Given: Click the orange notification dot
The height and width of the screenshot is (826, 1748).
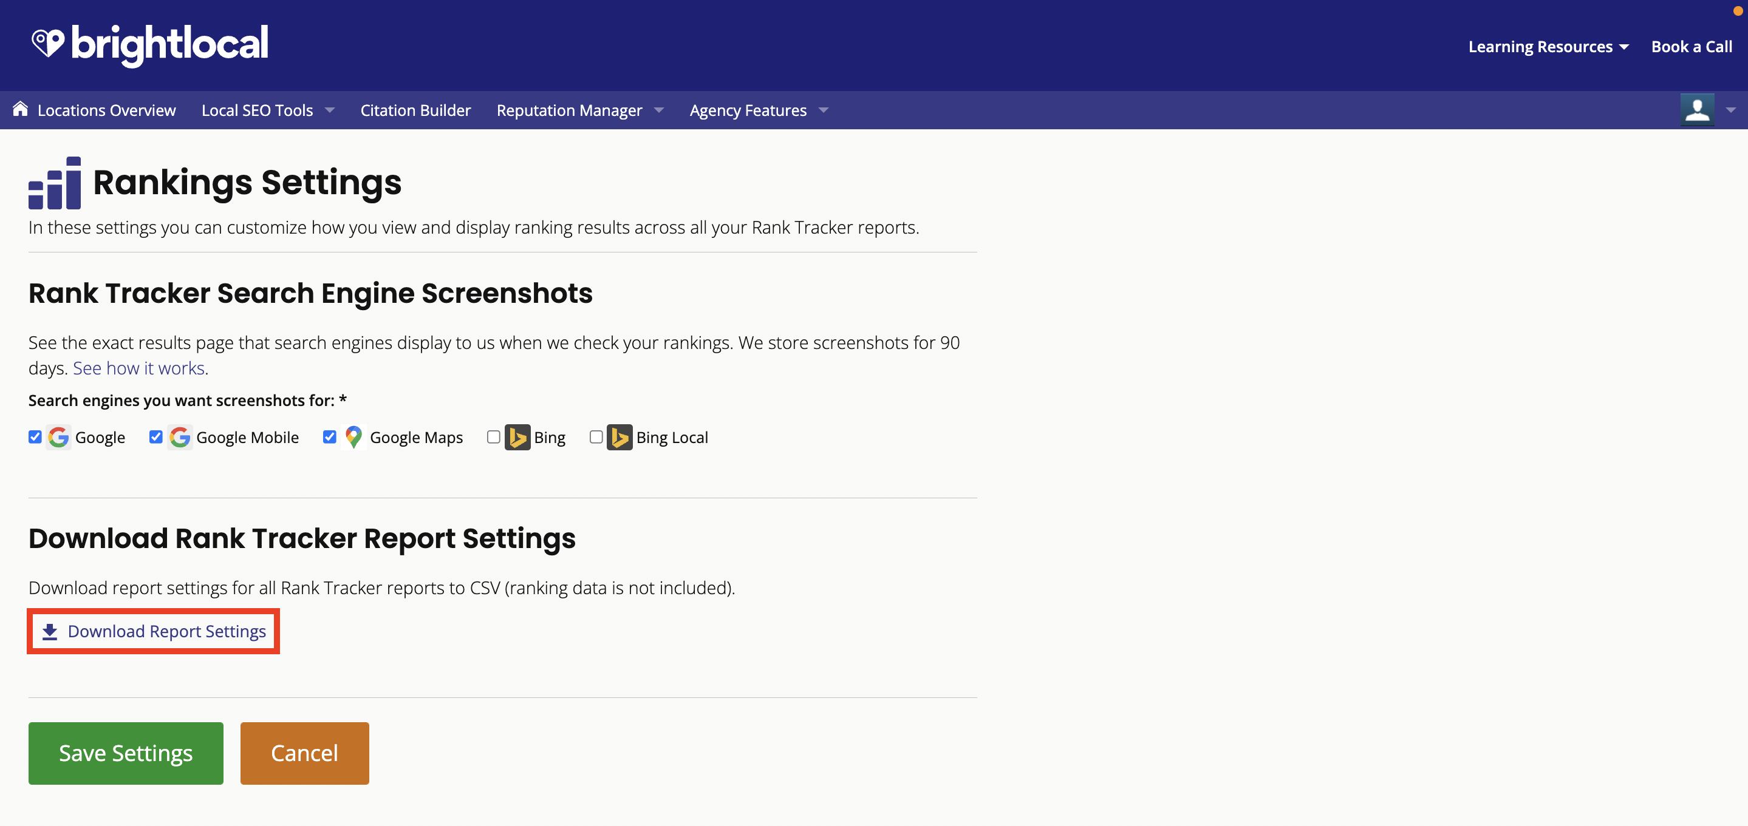Looking at the screenshot, I should pyautogui.click(x=1737, y=11).
